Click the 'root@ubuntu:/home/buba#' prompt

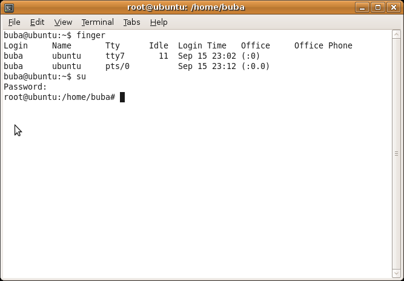59,97
